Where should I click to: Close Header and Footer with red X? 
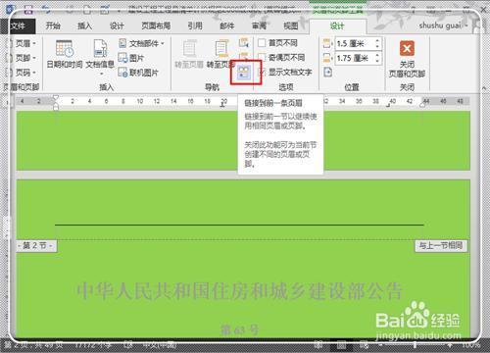tap(407, 49)
